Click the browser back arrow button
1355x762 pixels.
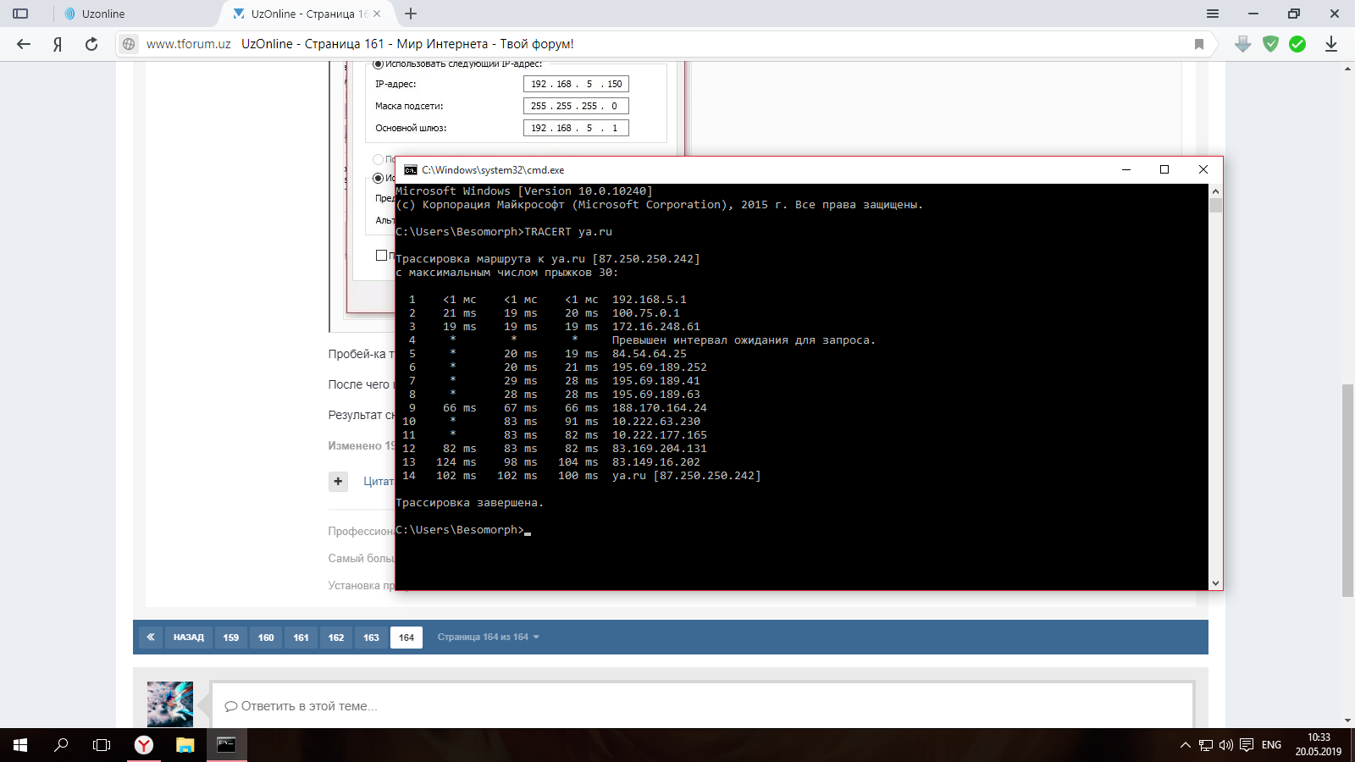(x=24, y=44)
